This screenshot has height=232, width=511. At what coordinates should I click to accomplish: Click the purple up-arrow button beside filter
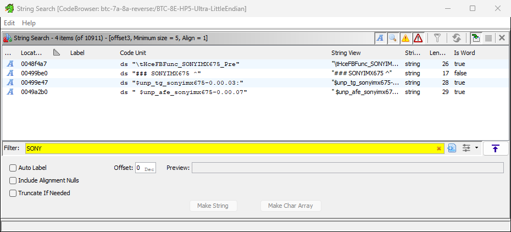495,148
